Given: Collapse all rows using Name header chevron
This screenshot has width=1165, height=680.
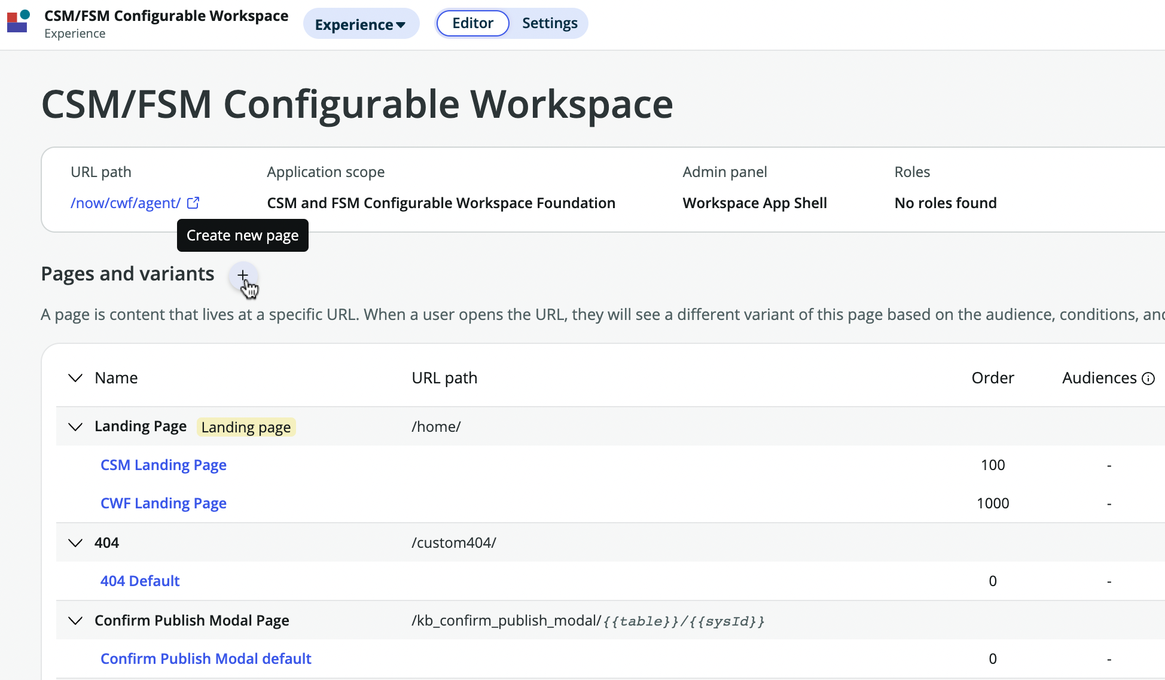Looking at the screenshot, I should (75, 378).
